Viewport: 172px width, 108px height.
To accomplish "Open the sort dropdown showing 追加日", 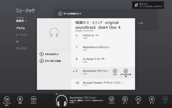I will tap(21, 21).
